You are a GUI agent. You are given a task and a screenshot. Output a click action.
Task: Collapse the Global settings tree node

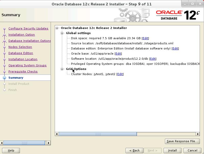pos(62,33)
